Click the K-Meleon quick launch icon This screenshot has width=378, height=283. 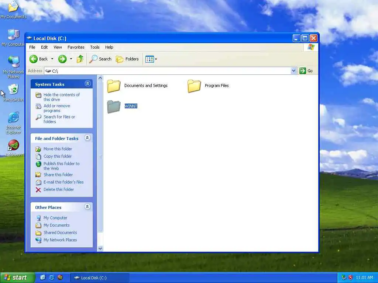[x=60, y=277]
